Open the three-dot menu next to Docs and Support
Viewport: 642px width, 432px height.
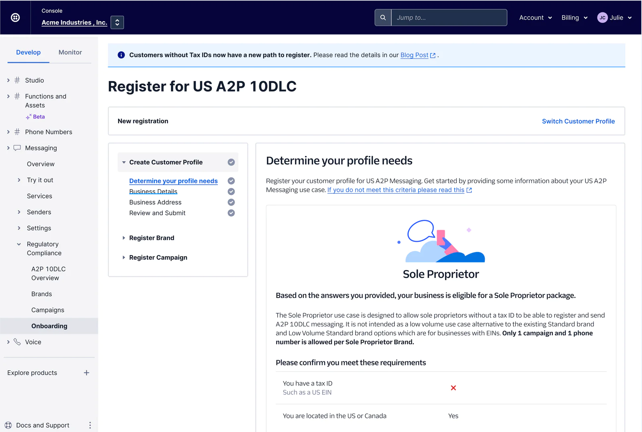pyautogui.click(x=90, y=425)
